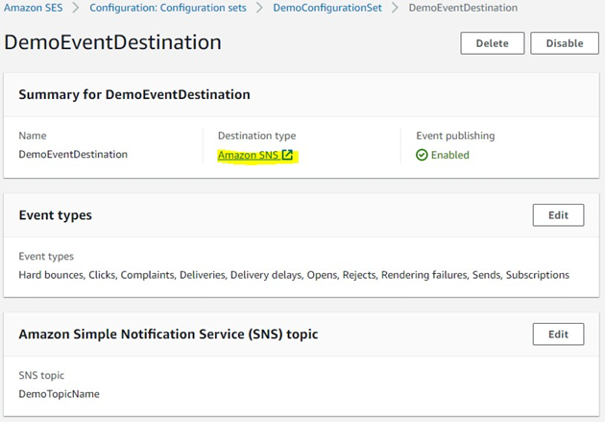Screen dimensions: 605x422
Task: Click the DemoTopicName SNS topic value
Action: coord(59,394)
